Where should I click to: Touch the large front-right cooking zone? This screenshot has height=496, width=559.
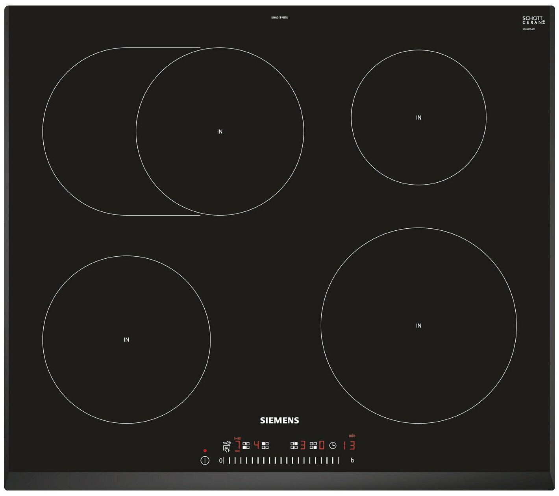418,326
